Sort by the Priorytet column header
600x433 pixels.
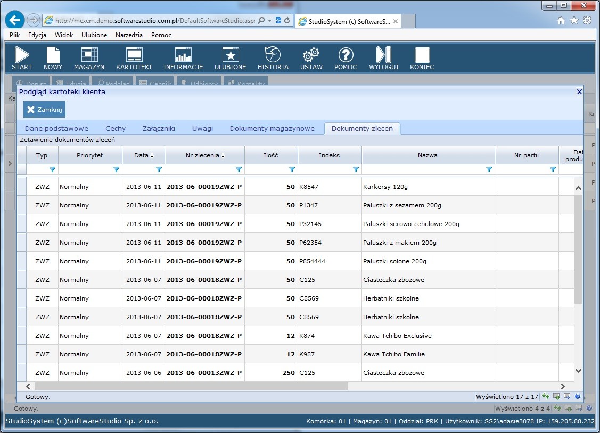(90, 155)
